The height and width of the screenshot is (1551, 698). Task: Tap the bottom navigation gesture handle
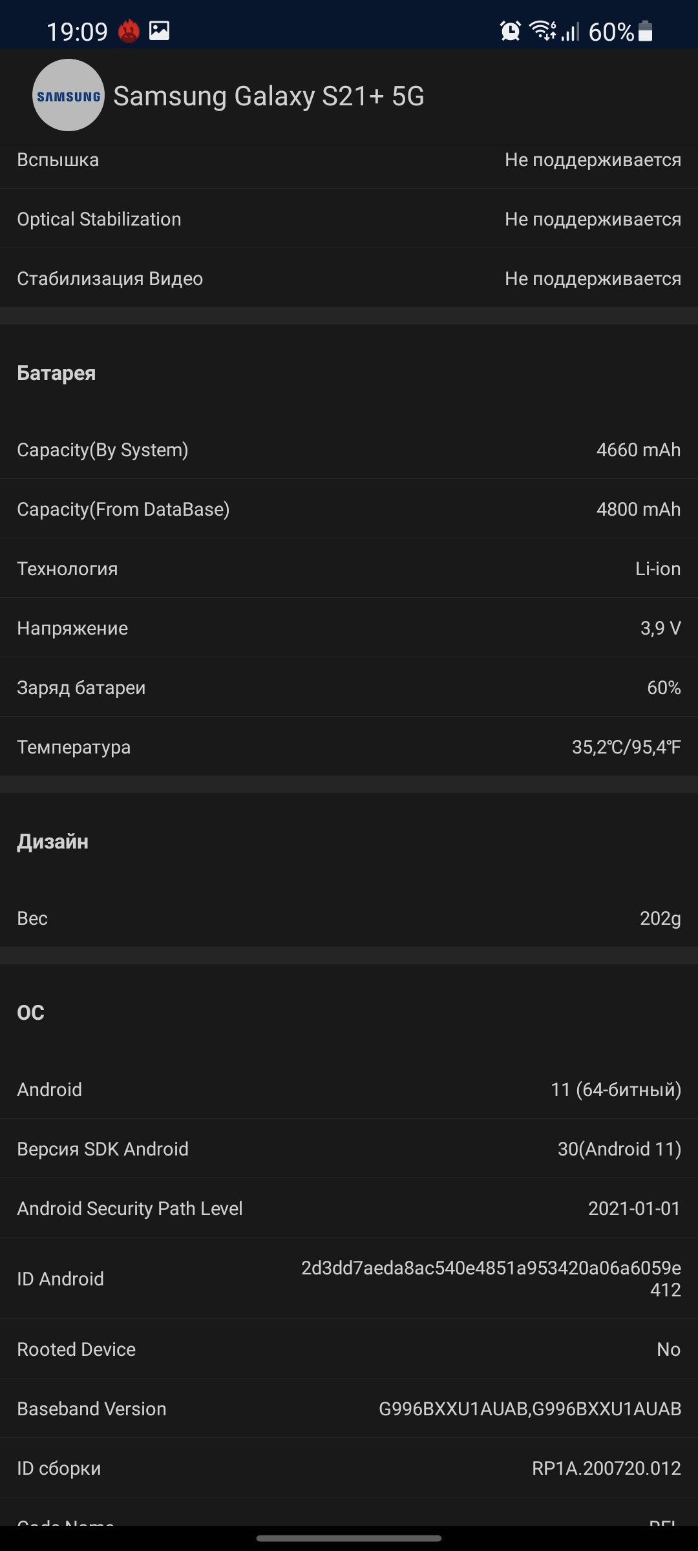[349, 1539]
